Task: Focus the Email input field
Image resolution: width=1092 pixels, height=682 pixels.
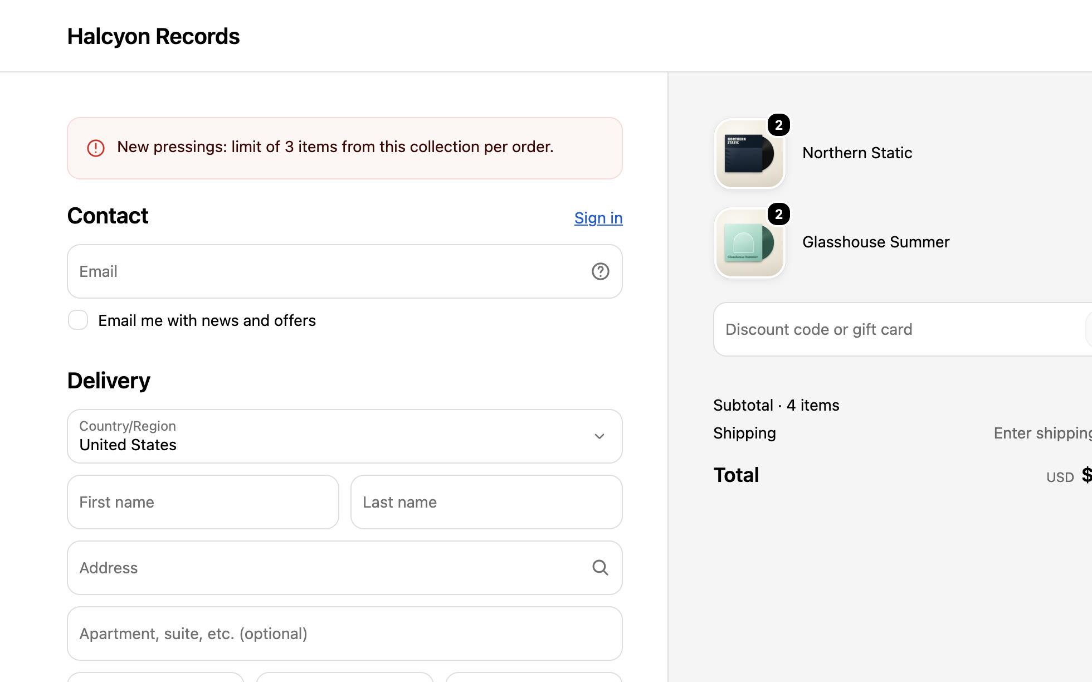Action: 345,271
